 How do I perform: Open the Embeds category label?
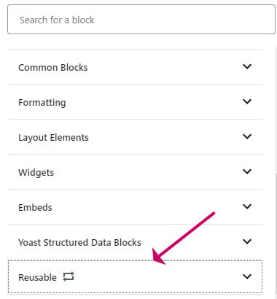pos(35,207)
